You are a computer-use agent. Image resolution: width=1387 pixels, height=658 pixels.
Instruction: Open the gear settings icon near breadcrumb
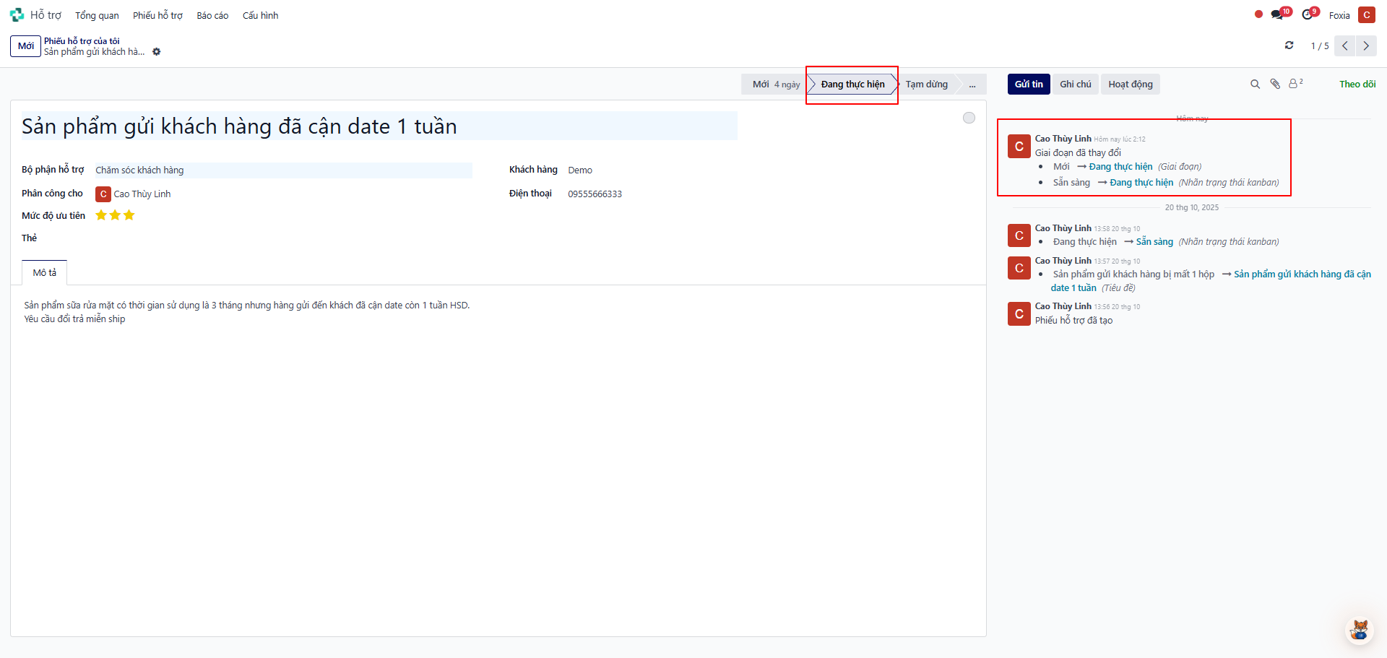pos(157,52)
